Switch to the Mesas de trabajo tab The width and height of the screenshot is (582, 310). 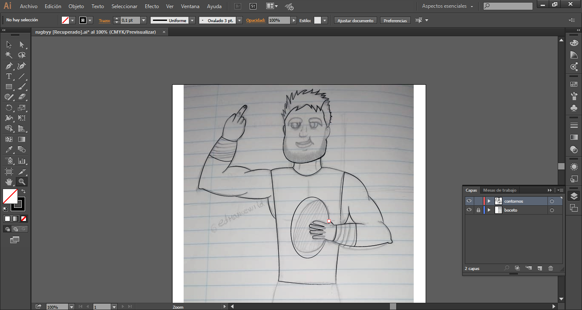(x=499, y=190)
